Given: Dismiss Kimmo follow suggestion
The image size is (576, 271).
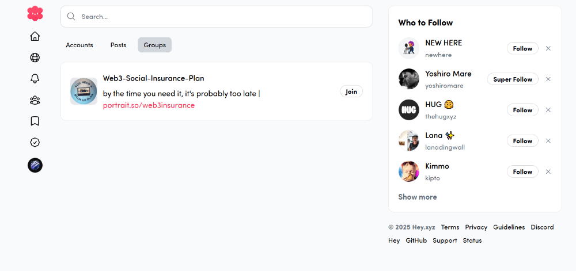Looking at the screenshot, I should click(548, 171).
